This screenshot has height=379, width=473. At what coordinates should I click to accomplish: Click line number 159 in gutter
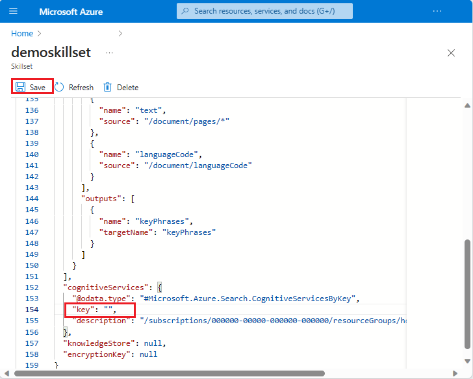click(32, 365)
